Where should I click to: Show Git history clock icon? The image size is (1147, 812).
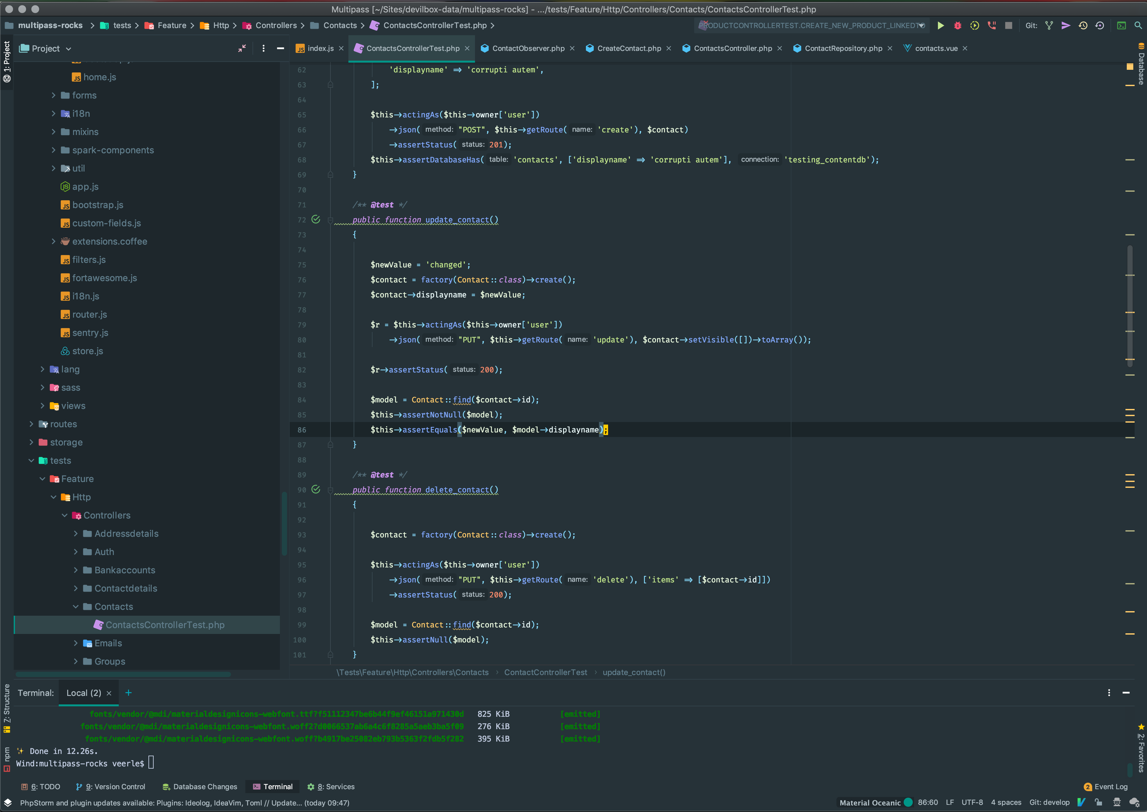[x=1083, y=25]
